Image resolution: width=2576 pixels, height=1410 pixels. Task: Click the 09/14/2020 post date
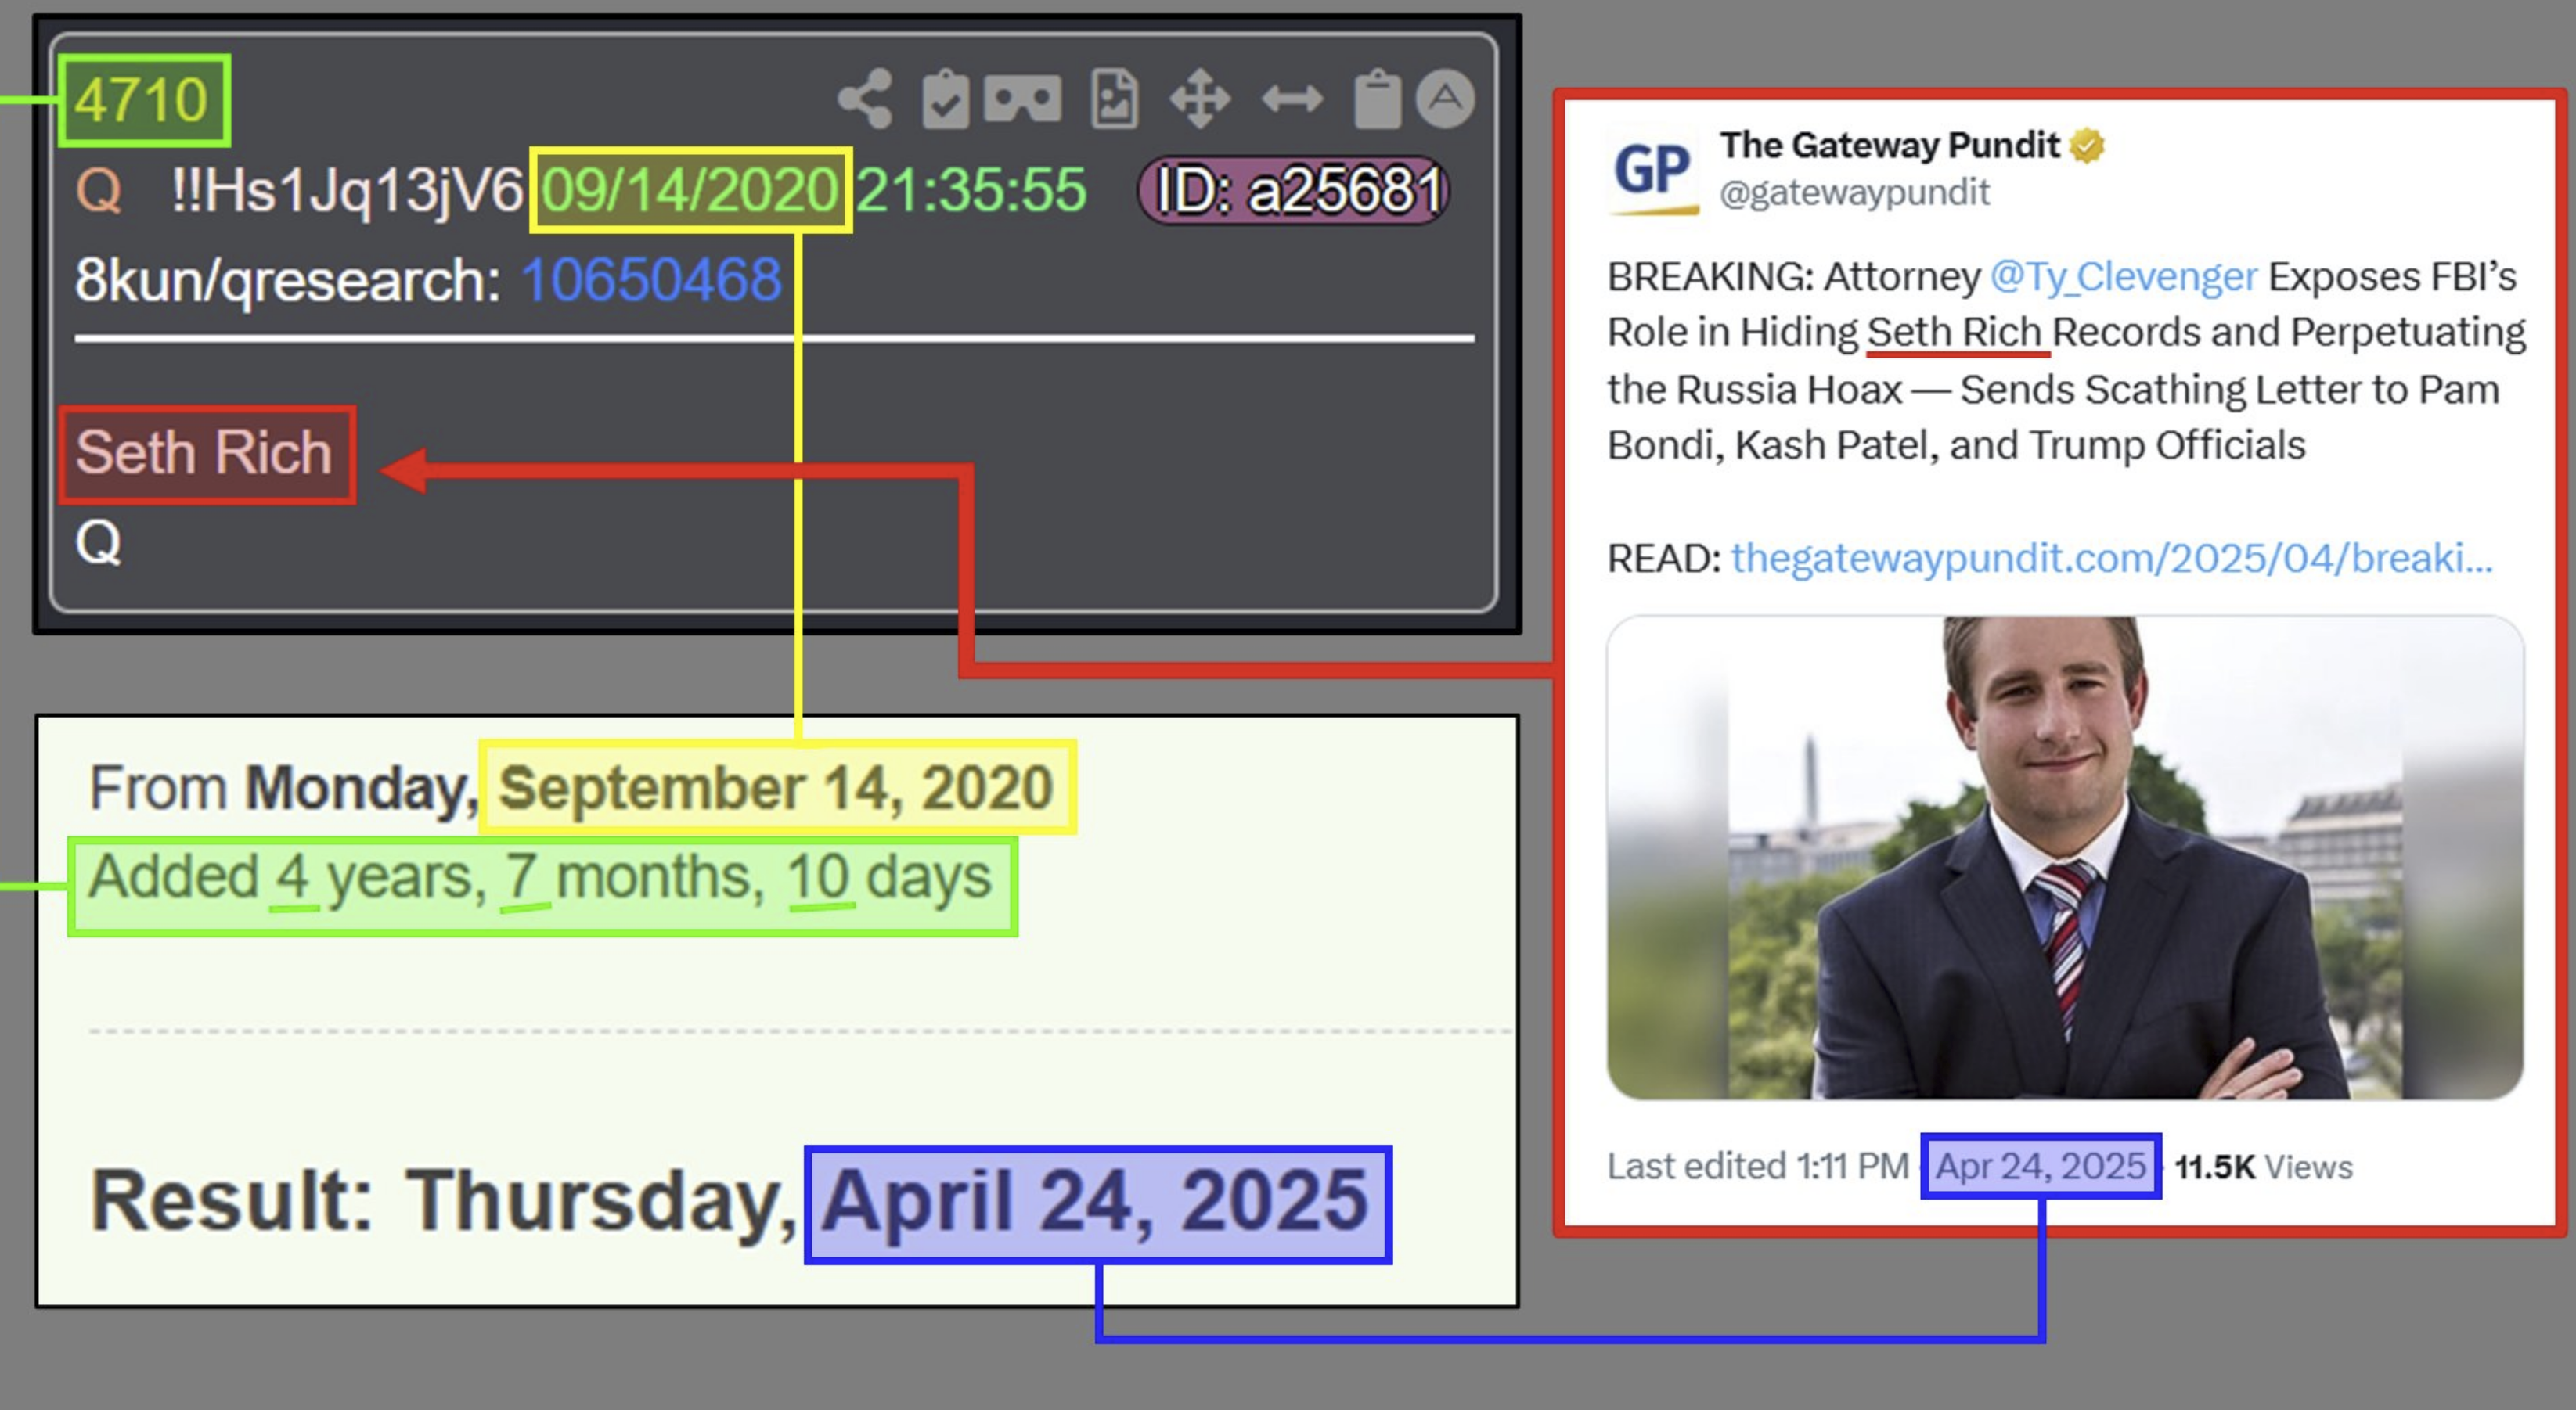[690, 190]
